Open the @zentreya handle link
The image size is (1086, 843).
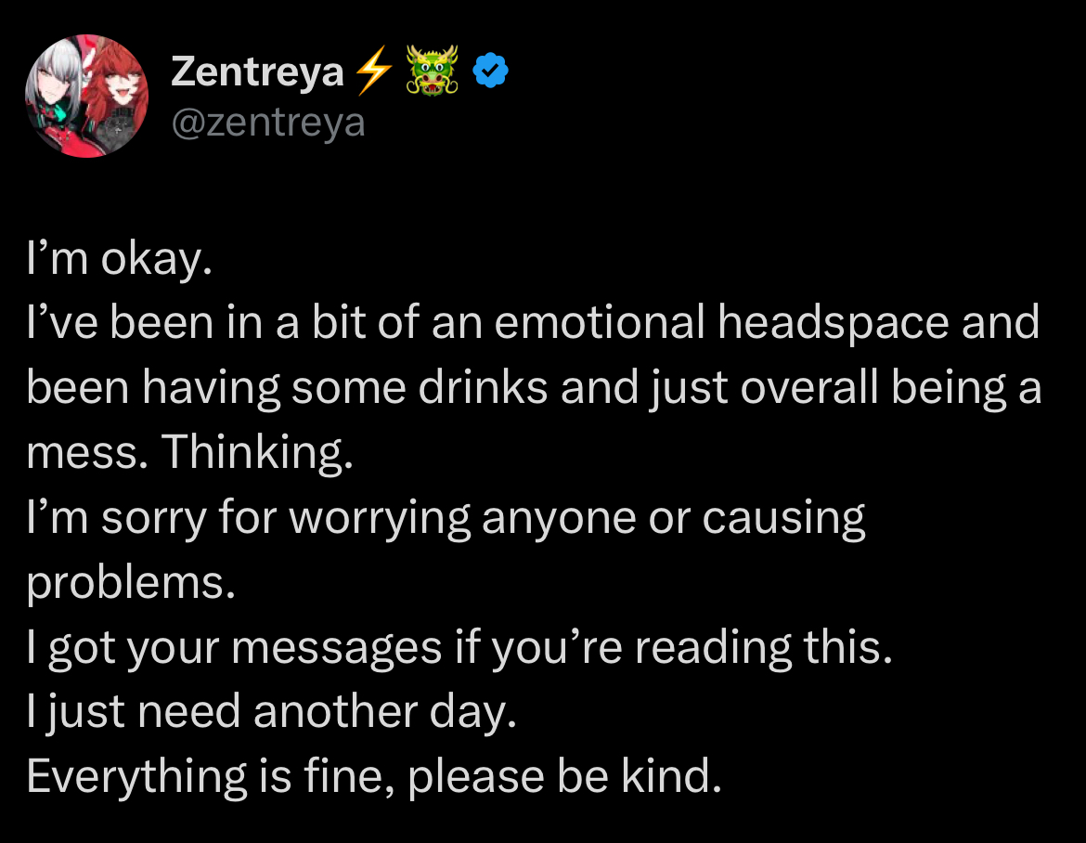(268, 122)
